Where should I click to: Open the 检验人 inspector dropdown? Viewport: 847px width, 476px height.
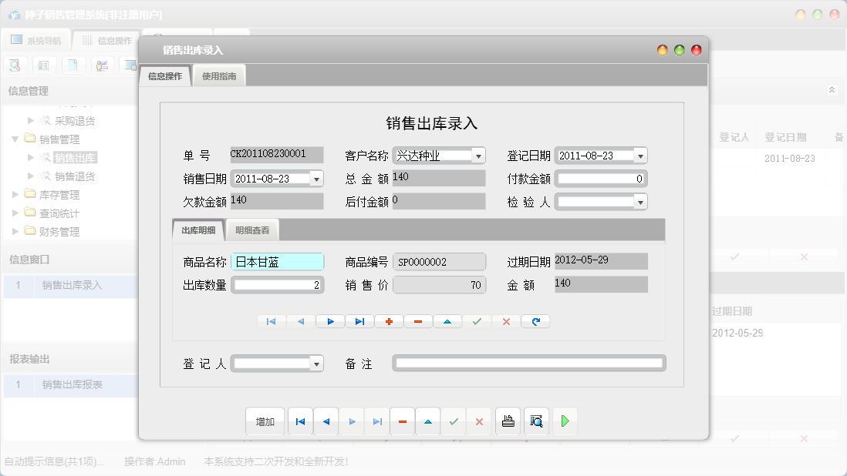(x=641, y=202)
